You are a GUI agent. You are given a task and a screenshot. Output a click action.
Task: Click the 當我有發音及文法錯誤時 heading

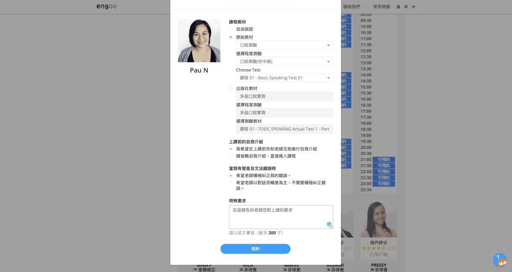pyautogui.click(x=252, y=168)
